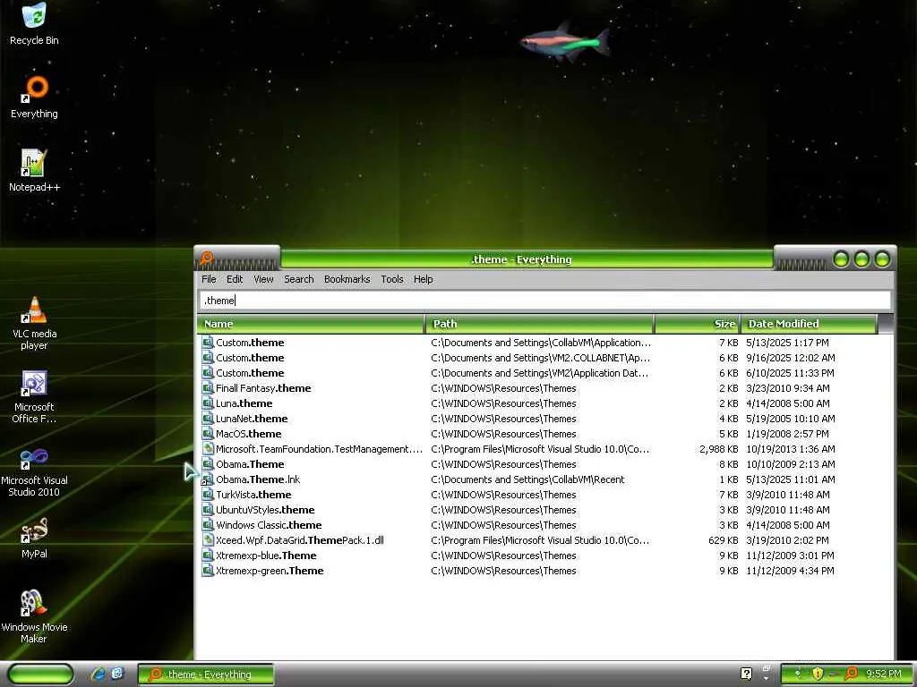Select the Microsoft Visual Studio 2010 icon
This screenshot has height=687, width=917.
click(34, 471)
